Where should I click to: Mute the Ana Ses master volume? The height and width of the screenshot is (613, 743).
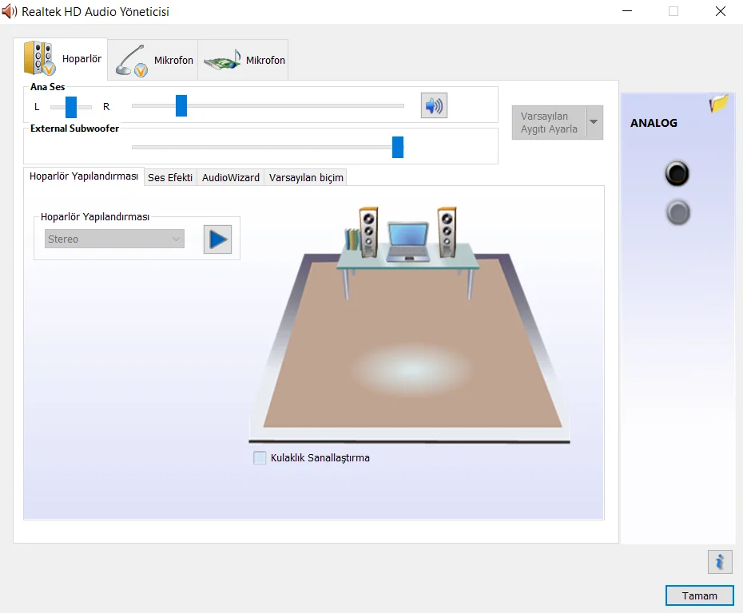434,105
